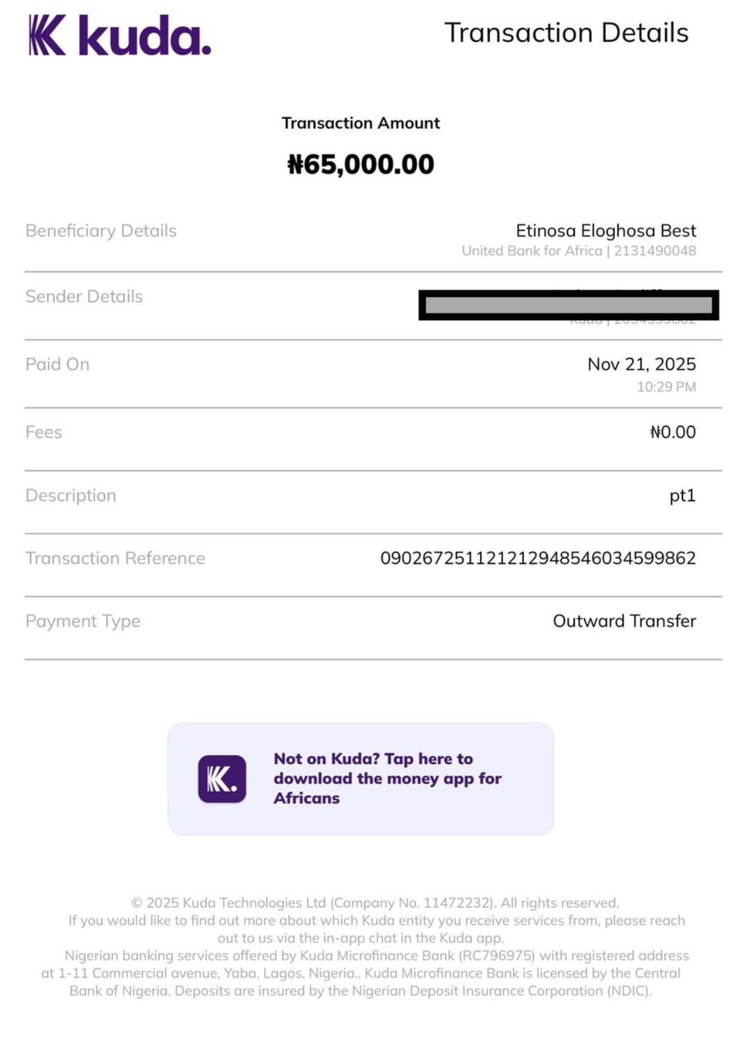
Task: Click the Beneficiary Details label
Action: (x=101, y=231)
